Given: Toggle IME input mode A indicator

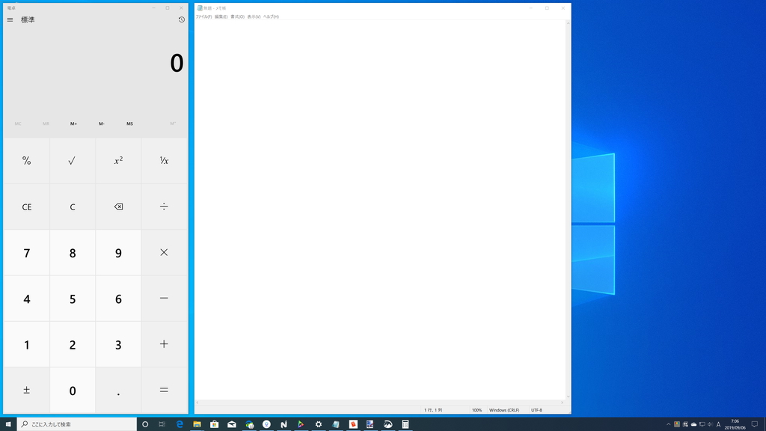Looking at the screenshot, I should [x=719, y=424].
